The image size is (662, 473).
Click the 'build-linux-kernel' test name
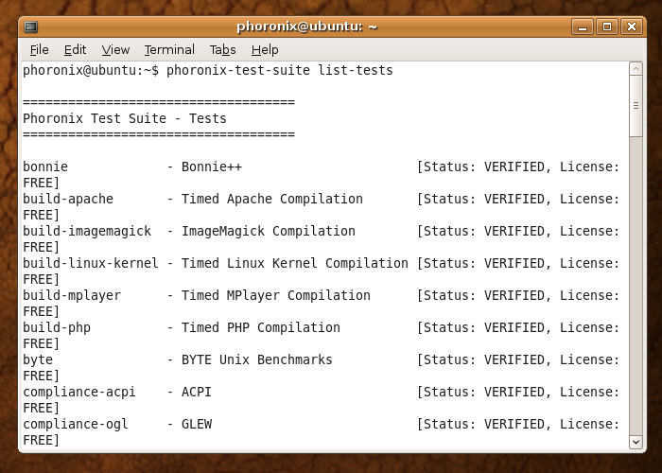(91, 263)
